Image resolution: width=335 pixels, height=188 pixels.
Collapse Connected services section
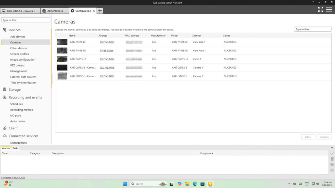(24, 136)
